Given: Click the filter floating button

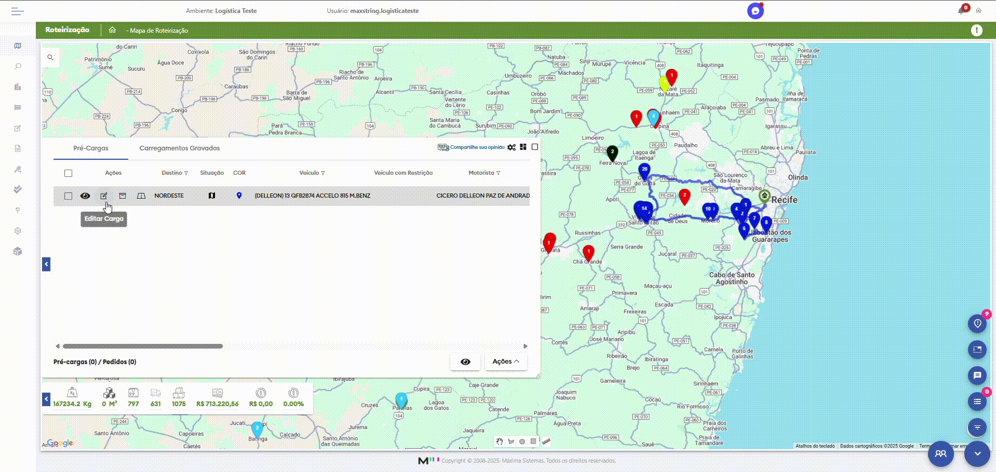Looking at the screenshot, I should [x=977, y=427].
